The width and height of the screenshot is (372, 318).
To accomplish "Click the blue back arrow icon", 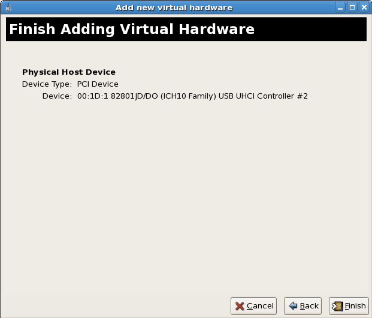I will point(293,306).
